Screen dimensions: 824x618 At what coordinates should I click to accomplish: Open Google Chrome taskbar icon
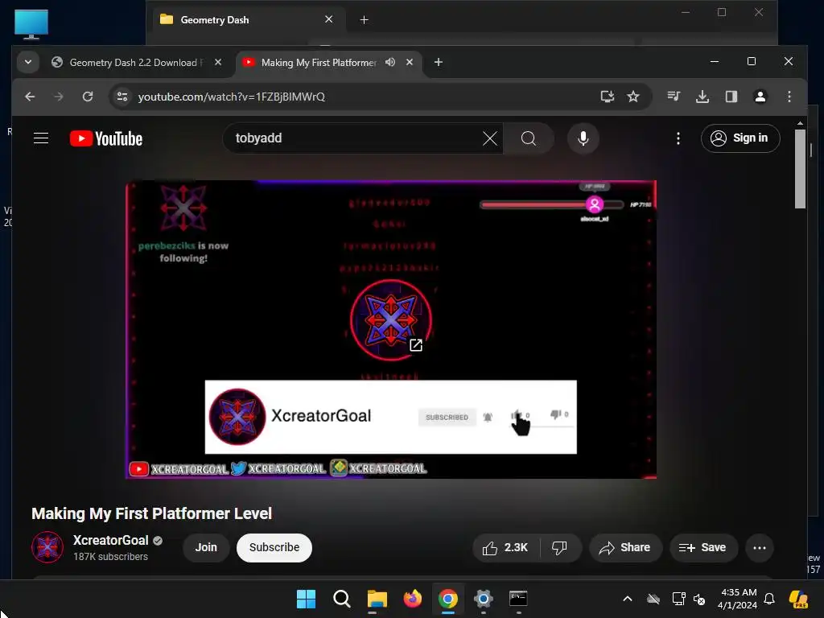tap(447, 599)
